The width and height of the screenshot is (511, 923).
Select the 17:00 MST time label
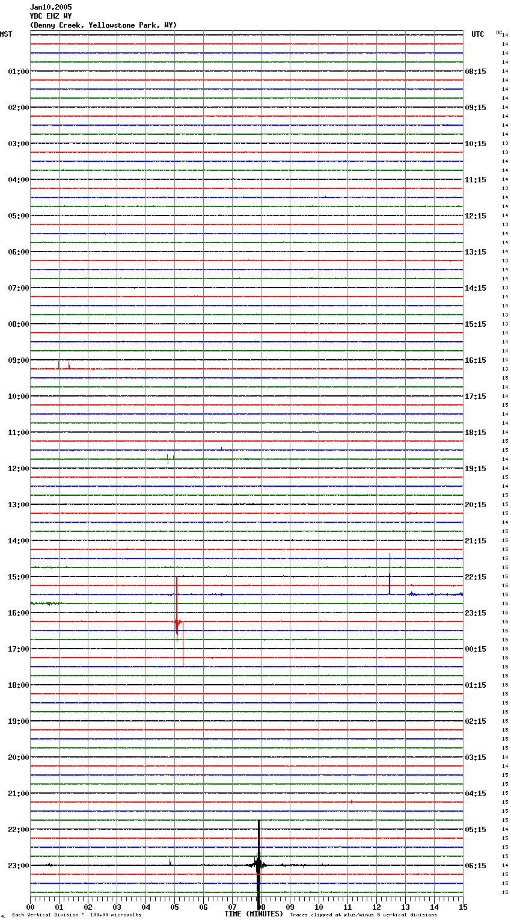(18, 649)
